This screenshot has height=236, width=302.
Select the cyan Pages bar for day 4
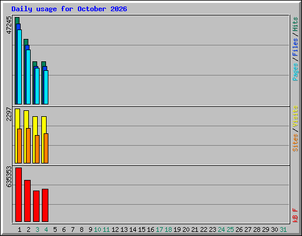tap(46, 87)
